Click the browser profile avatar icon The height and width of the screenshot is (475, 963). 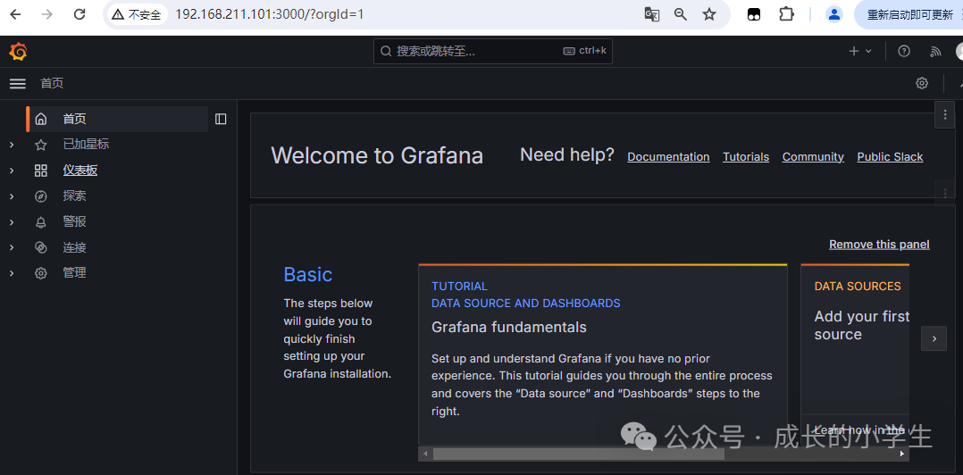pos(834,14)
